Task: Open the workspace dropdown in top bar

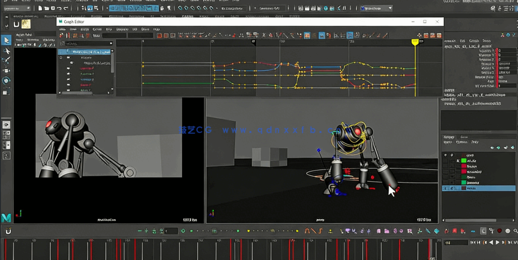Action: click(x=376, y=8)
